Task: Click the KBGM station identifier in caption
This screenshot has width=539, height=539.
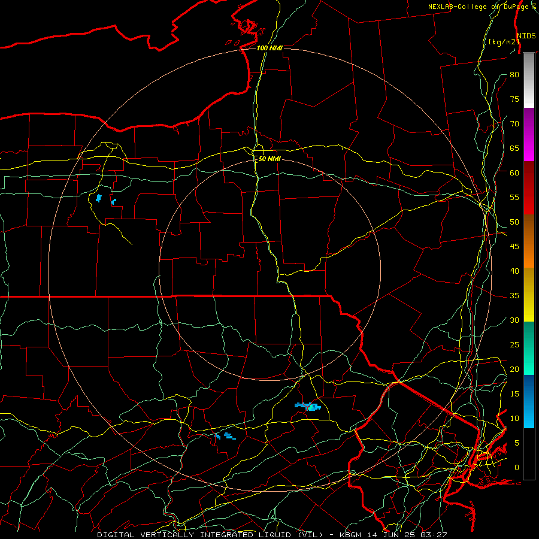Action: pos(352,535)
